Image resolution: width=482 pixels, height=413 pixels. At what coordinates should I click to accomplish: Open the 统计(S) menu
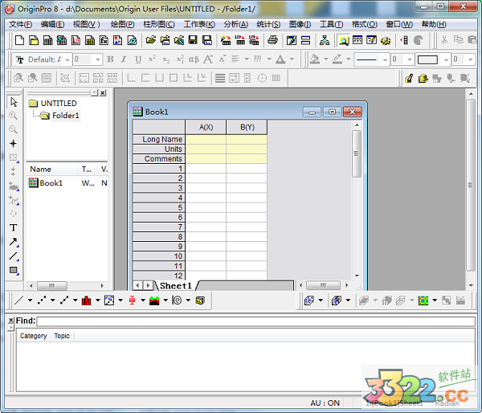tap(268, 24)
